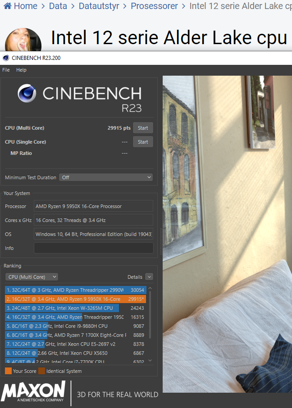292x408 pixels.
Task: Click the Cinebench sphere logo
Action: (27, 93)
